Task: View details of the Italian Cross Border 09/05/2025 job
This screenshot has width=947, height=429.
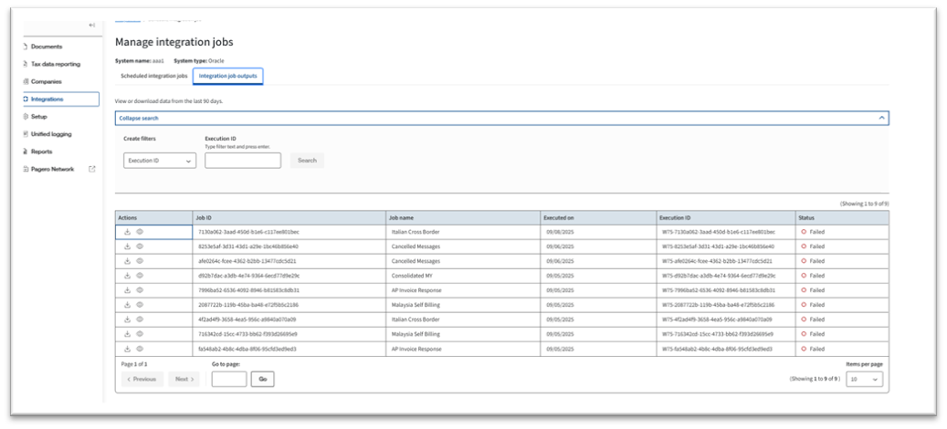Action: 140,319
